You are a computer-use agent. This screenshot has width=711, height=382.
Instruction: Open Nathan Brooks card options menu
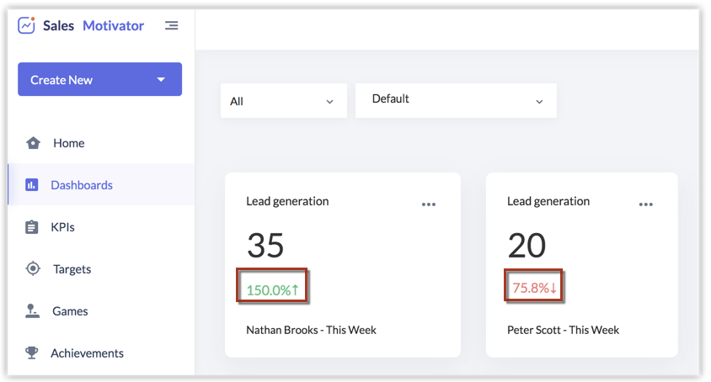[x=429, y=204]
